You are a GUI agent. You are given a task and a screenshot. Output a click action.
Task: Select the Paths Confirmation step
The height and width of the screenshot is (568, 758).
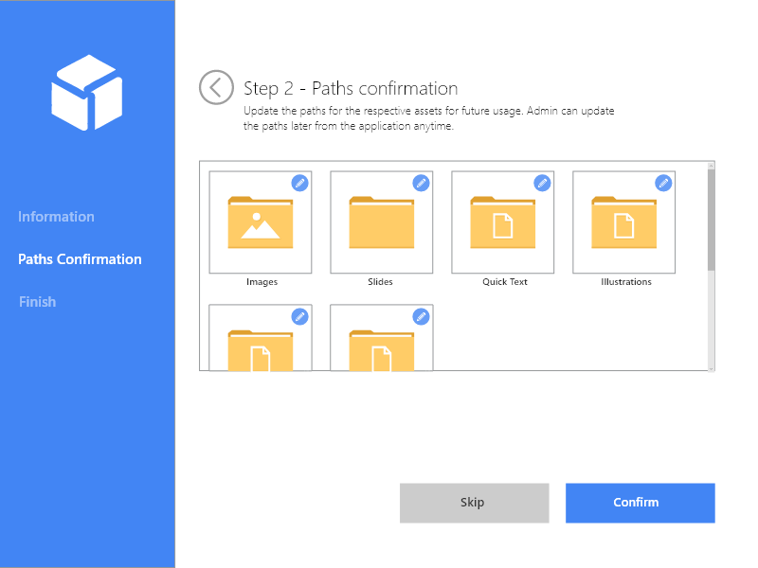(80, 258)
